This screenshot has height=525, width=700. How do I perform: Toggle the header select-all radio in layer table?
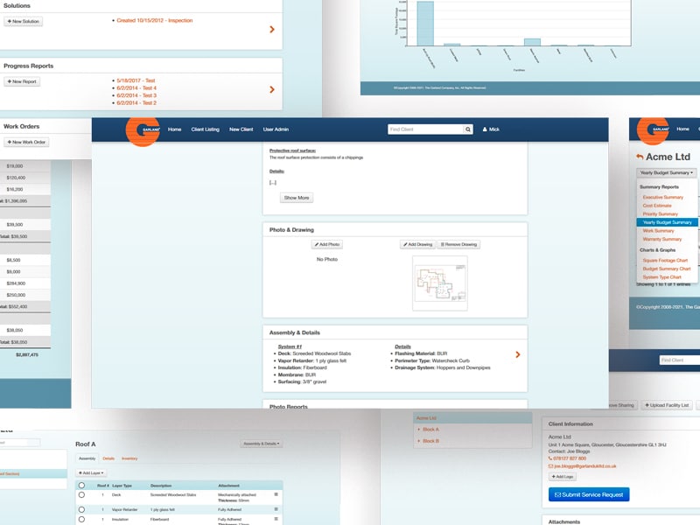click(x=81, y=485)
